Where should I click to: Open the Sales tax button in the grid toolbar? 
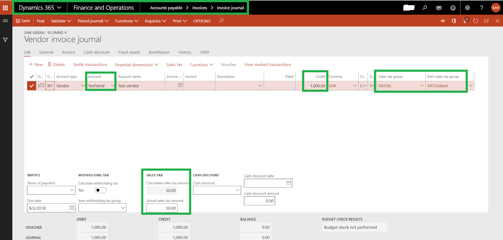[174, 64]
